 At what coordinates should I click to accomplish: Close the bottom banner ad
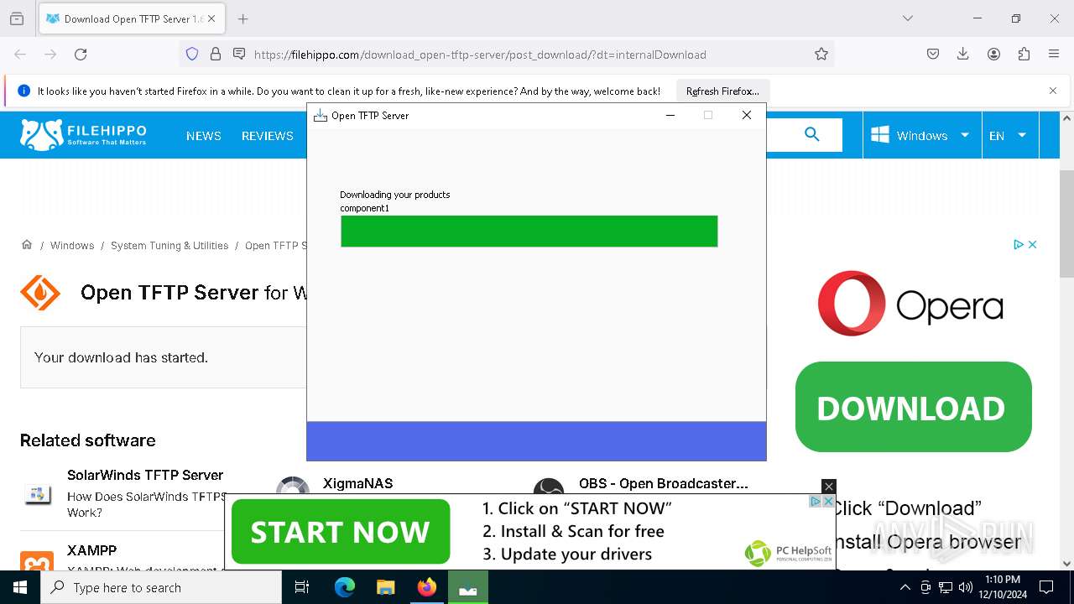click(x=828, y=487)
